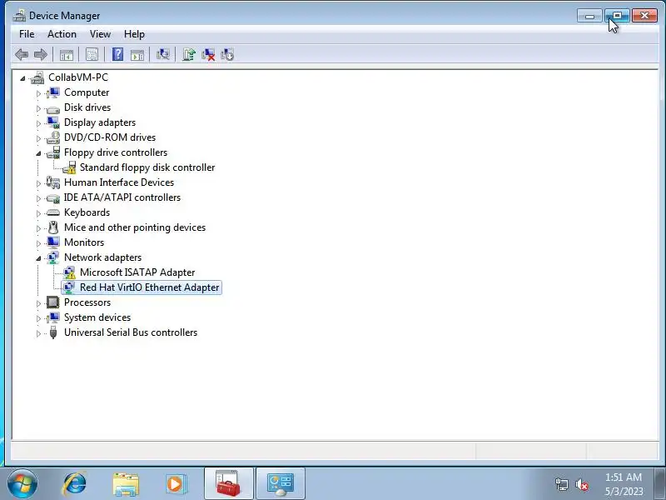Open the Help menu
The height and width of the screenshot is (500, 666).
tap(134, 34)
